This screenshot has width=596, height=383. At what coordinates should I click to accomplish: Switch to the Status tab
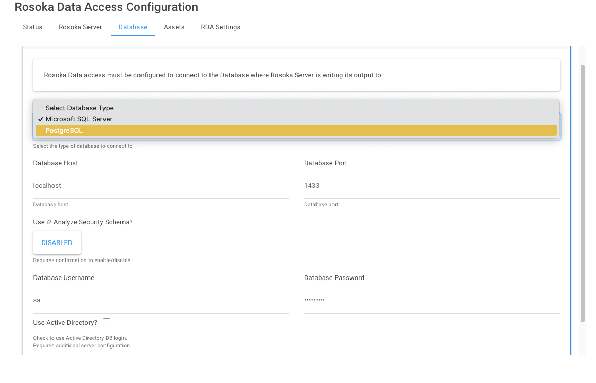[x=32, y=27]
